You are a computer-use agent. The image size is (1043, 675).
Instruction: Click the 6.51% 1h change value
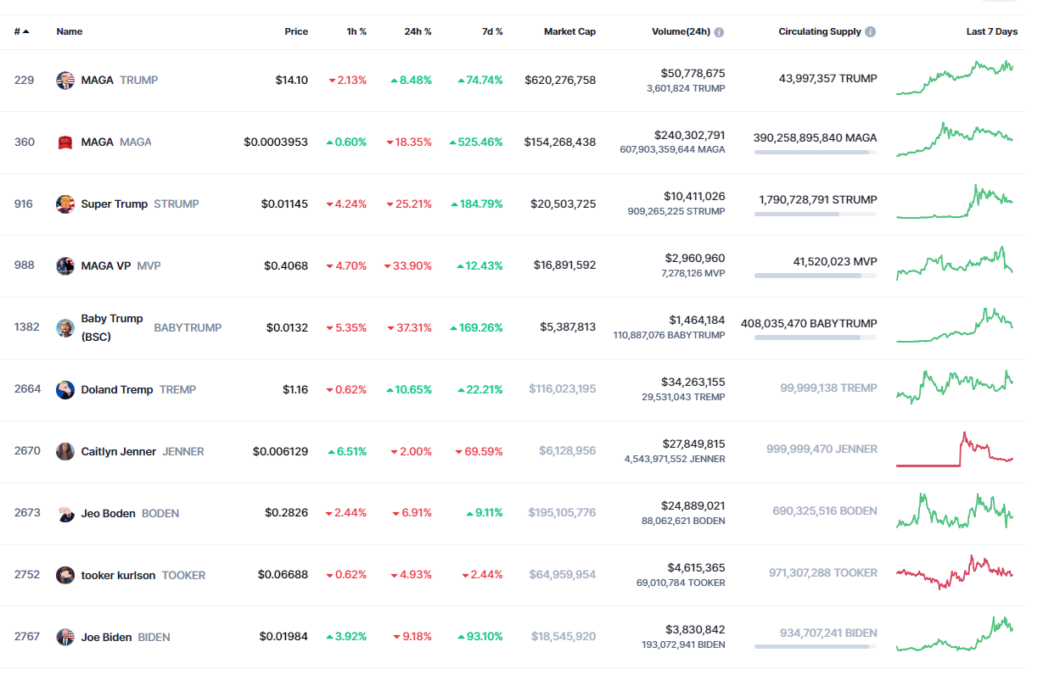click(346, 452)
